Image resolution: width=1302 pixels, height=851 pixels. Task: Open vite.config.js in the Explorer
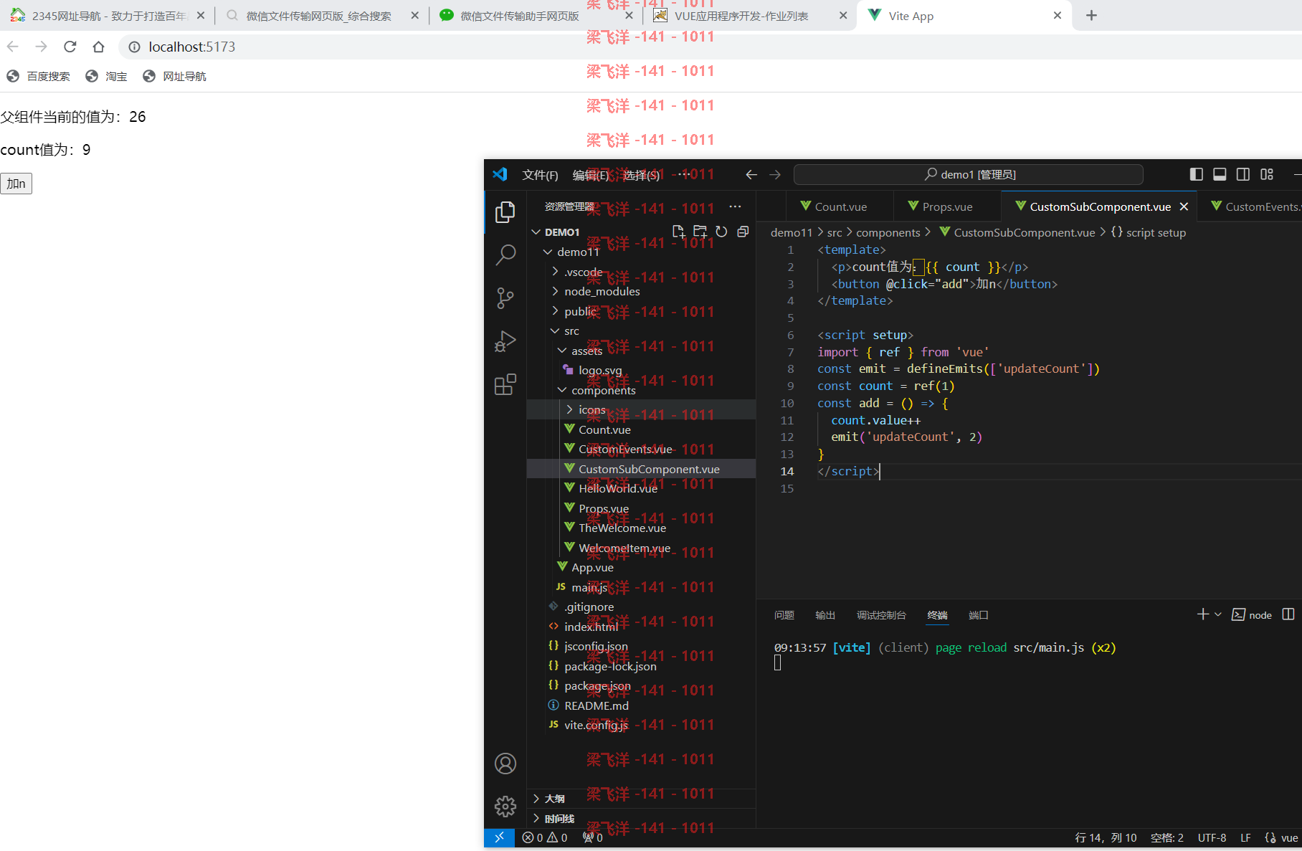[596, 725]
